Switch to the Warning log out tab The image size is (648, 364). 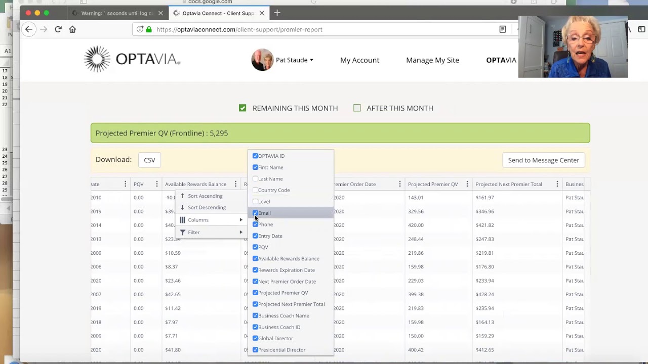(118, 13)
